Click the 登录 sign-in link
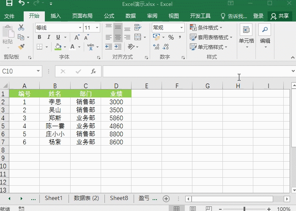This screenshot has width=296, height=211. pyautogui.click(x=258, y=16)
